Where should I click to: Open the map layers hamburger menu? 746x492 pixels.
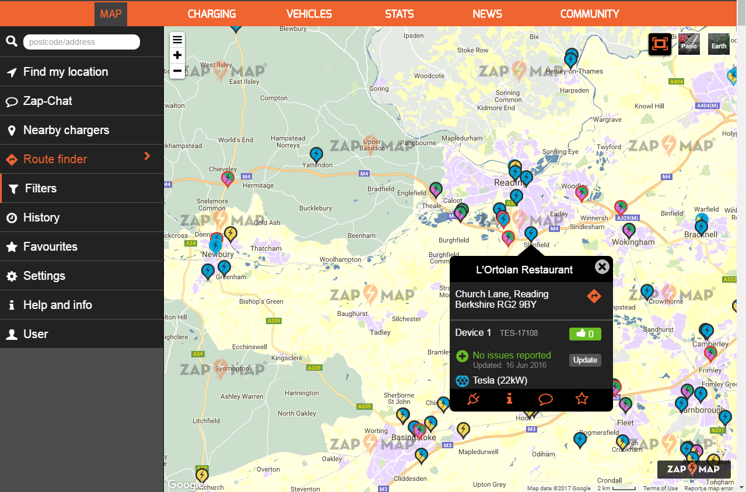(177, 40)
